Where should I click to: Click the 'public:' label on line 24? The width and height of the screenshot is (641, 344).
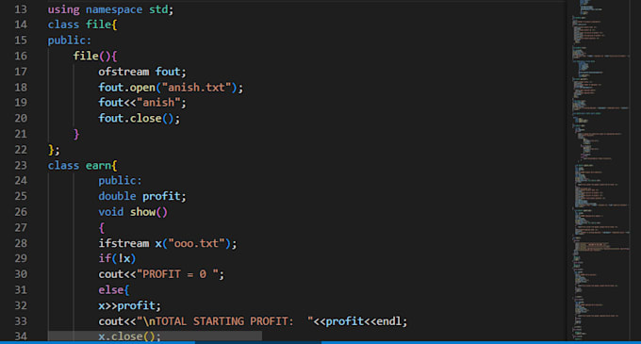[120, 181]
